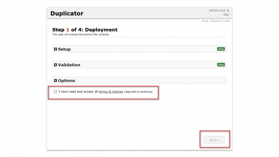
Task: Expand the Options section header
Action: coord(66,81)
